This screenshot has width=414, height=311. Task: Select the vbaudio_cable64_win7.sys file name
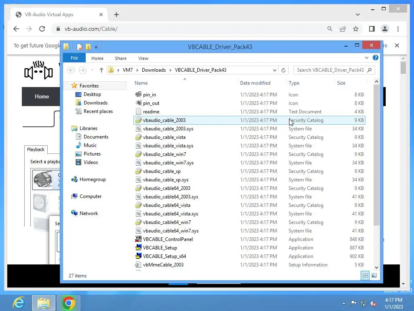click(x=171, y=230)
